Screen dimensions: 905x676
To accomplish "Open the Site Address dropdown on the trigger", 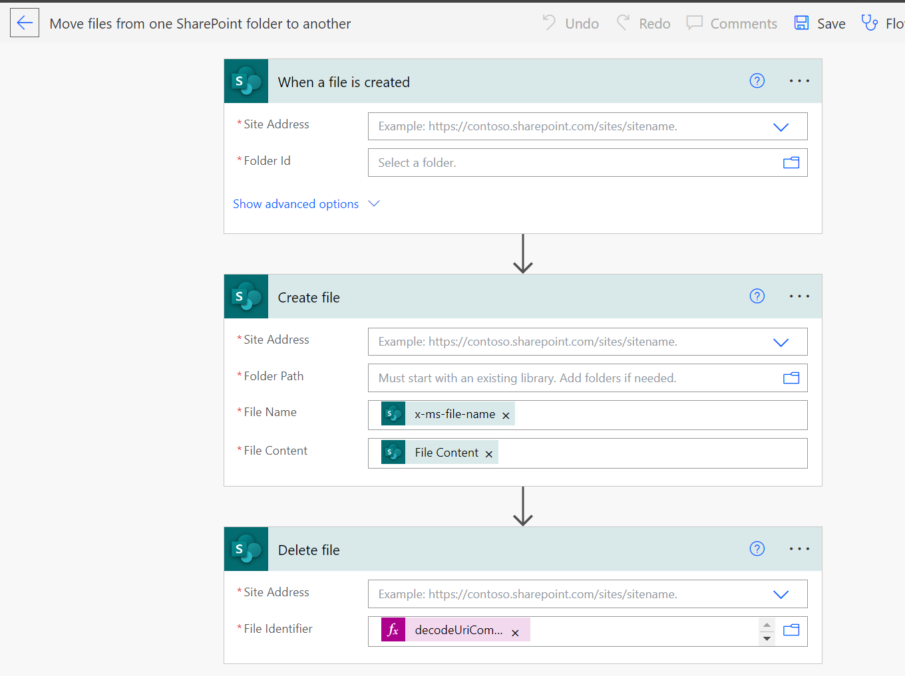I will pos(781,126).
